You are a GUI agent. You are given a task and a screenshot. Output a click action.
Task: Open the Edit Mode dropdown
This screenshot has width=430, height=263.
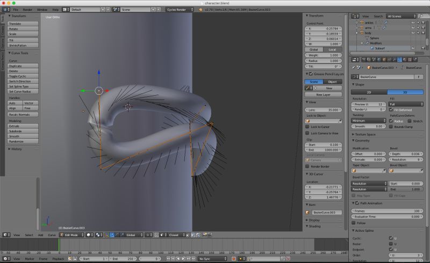point(72,235)
